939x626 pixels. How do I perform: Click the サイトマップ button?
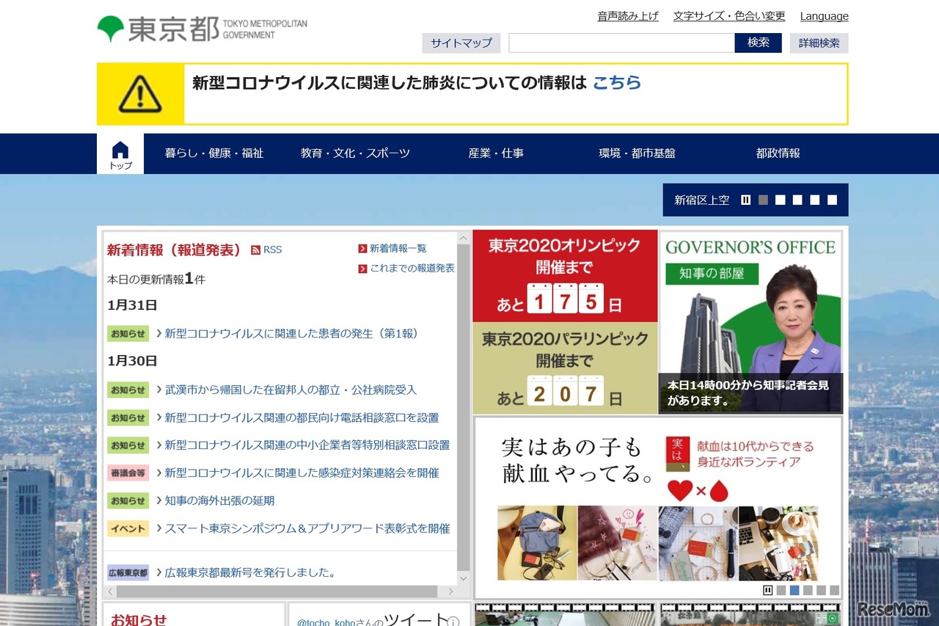pyautogui.click(x=461, y=43)
